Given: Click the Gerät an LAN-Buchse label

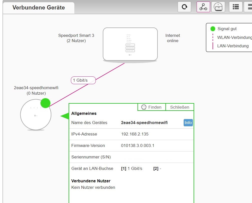Looking at the screenshot, I should pyautogui.click(x=92, y=168).
